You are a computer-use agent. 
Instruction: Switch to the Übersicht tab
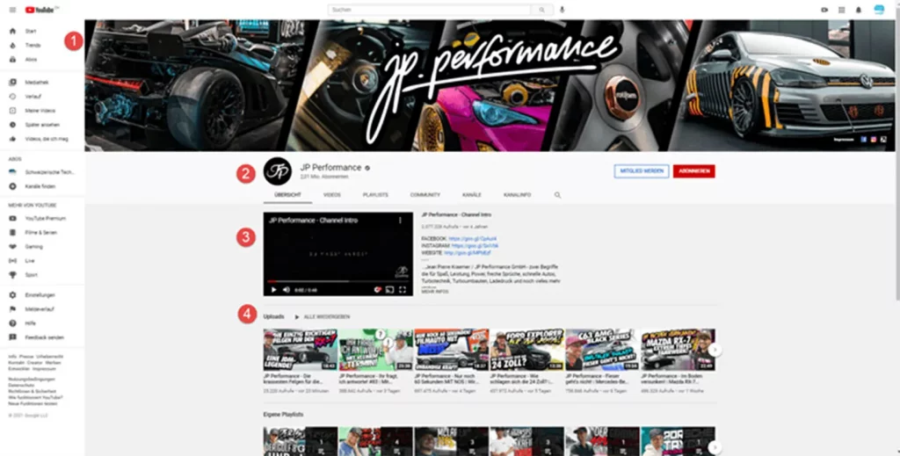point(287,195)
